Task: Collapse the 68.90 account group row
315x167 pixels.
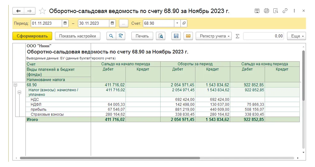Action: [x=15, y=85]
